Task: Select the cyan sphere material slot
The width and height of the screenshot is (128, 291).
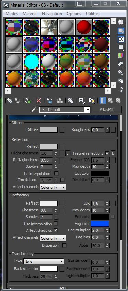Action: click(31, 62)
